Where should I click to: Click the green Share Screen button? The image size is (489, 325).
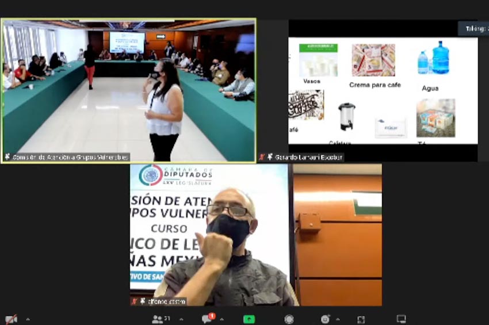coord(249,319)
